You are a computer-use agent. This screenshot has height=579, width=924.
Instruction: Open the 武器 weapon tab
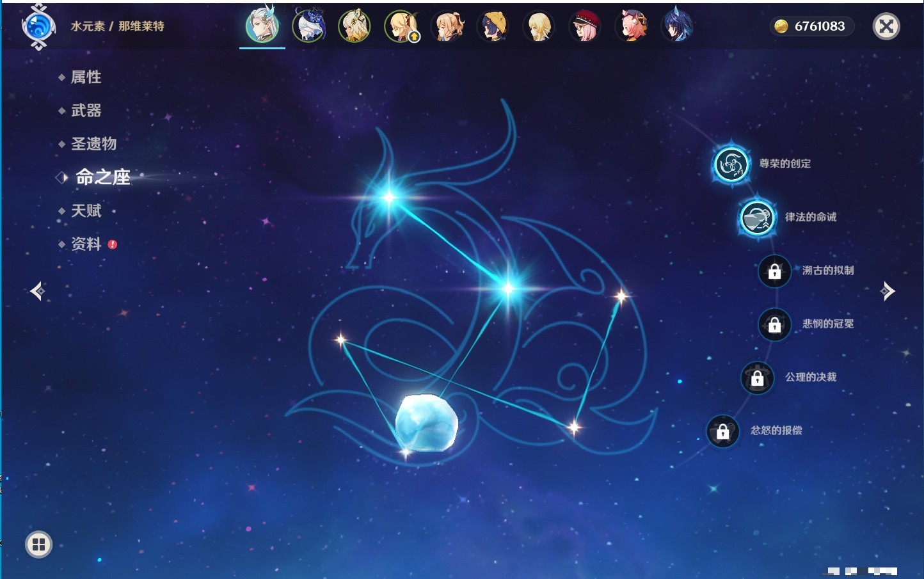pos(86,111)
